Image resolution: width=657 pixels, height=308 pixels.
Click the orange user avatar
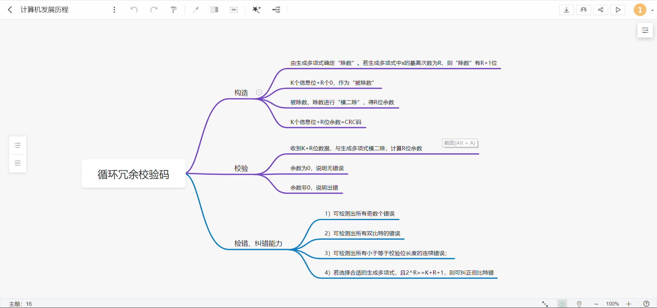tap(640, 10)
